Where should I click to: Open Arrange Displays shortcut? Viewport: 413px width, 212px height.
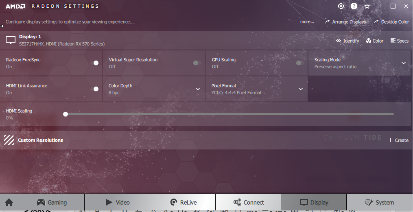coord(345,22)
